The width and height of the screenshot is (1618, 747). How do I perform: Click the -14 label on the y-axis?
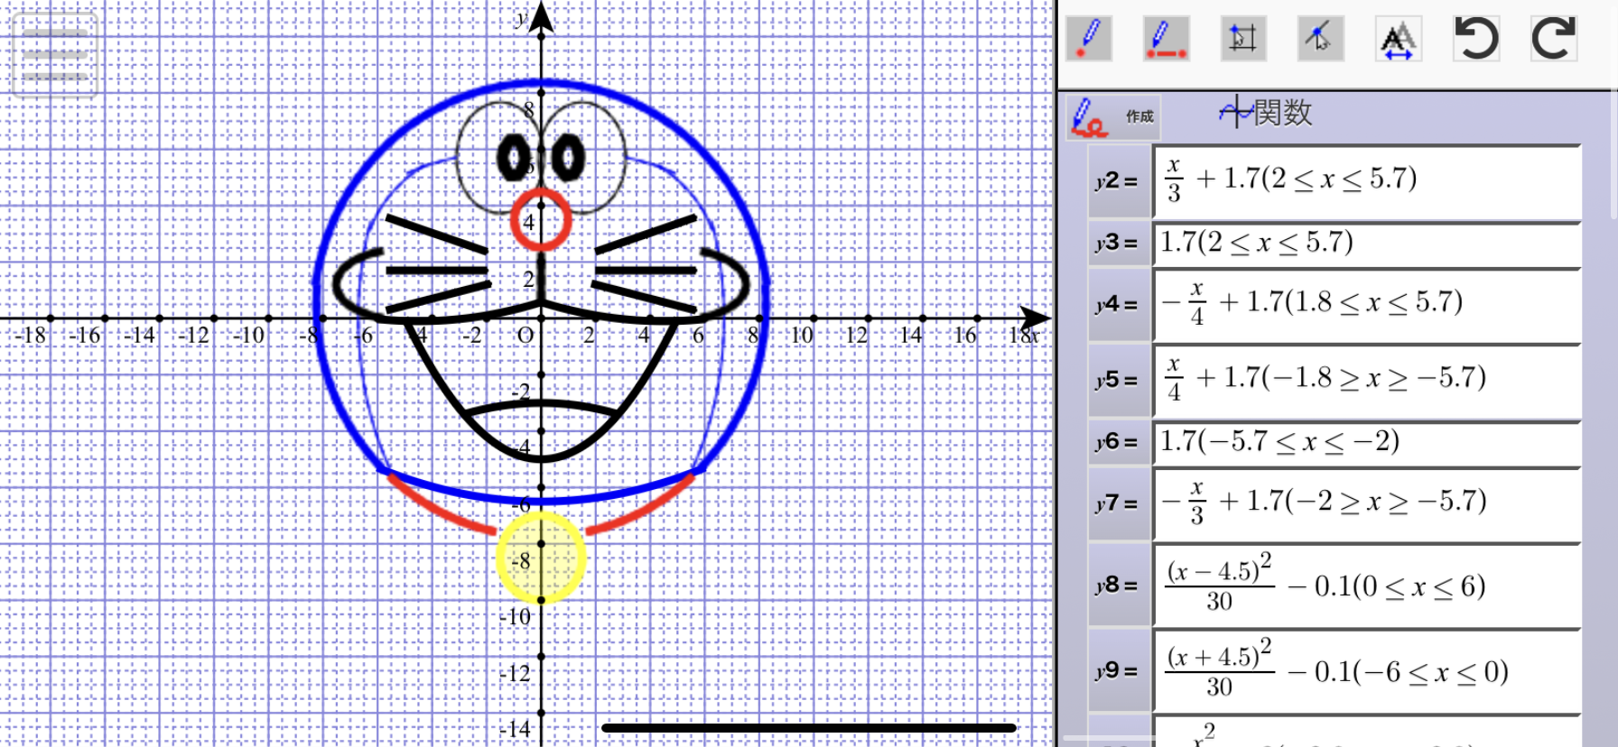click(516, 729)
